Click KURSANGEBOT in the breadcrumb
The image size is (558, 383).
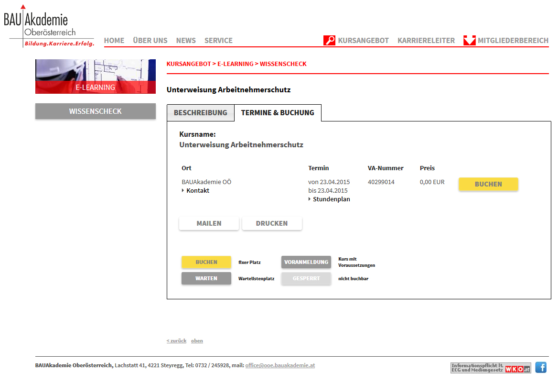point(189,64)
